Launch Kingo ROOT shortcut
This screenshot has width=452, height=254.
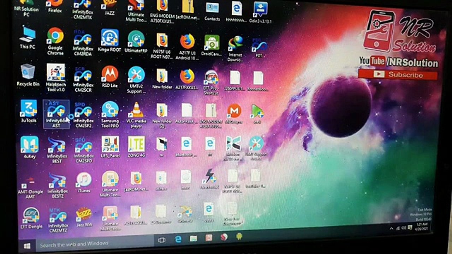point(109,41)
